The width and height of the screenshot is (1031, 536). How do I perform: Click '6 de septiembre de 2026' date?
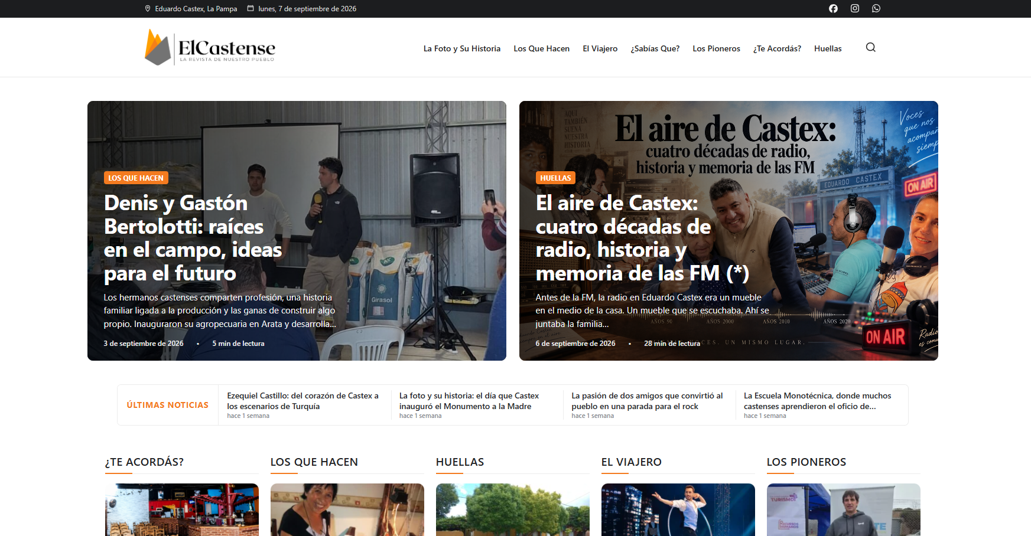pos(575,344)
